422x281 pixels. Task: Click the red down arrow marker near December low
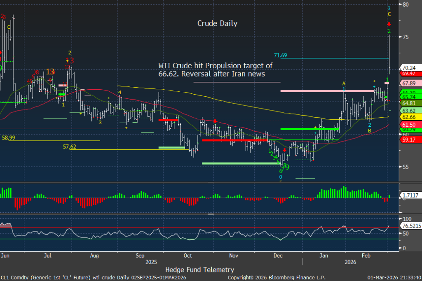284,151
